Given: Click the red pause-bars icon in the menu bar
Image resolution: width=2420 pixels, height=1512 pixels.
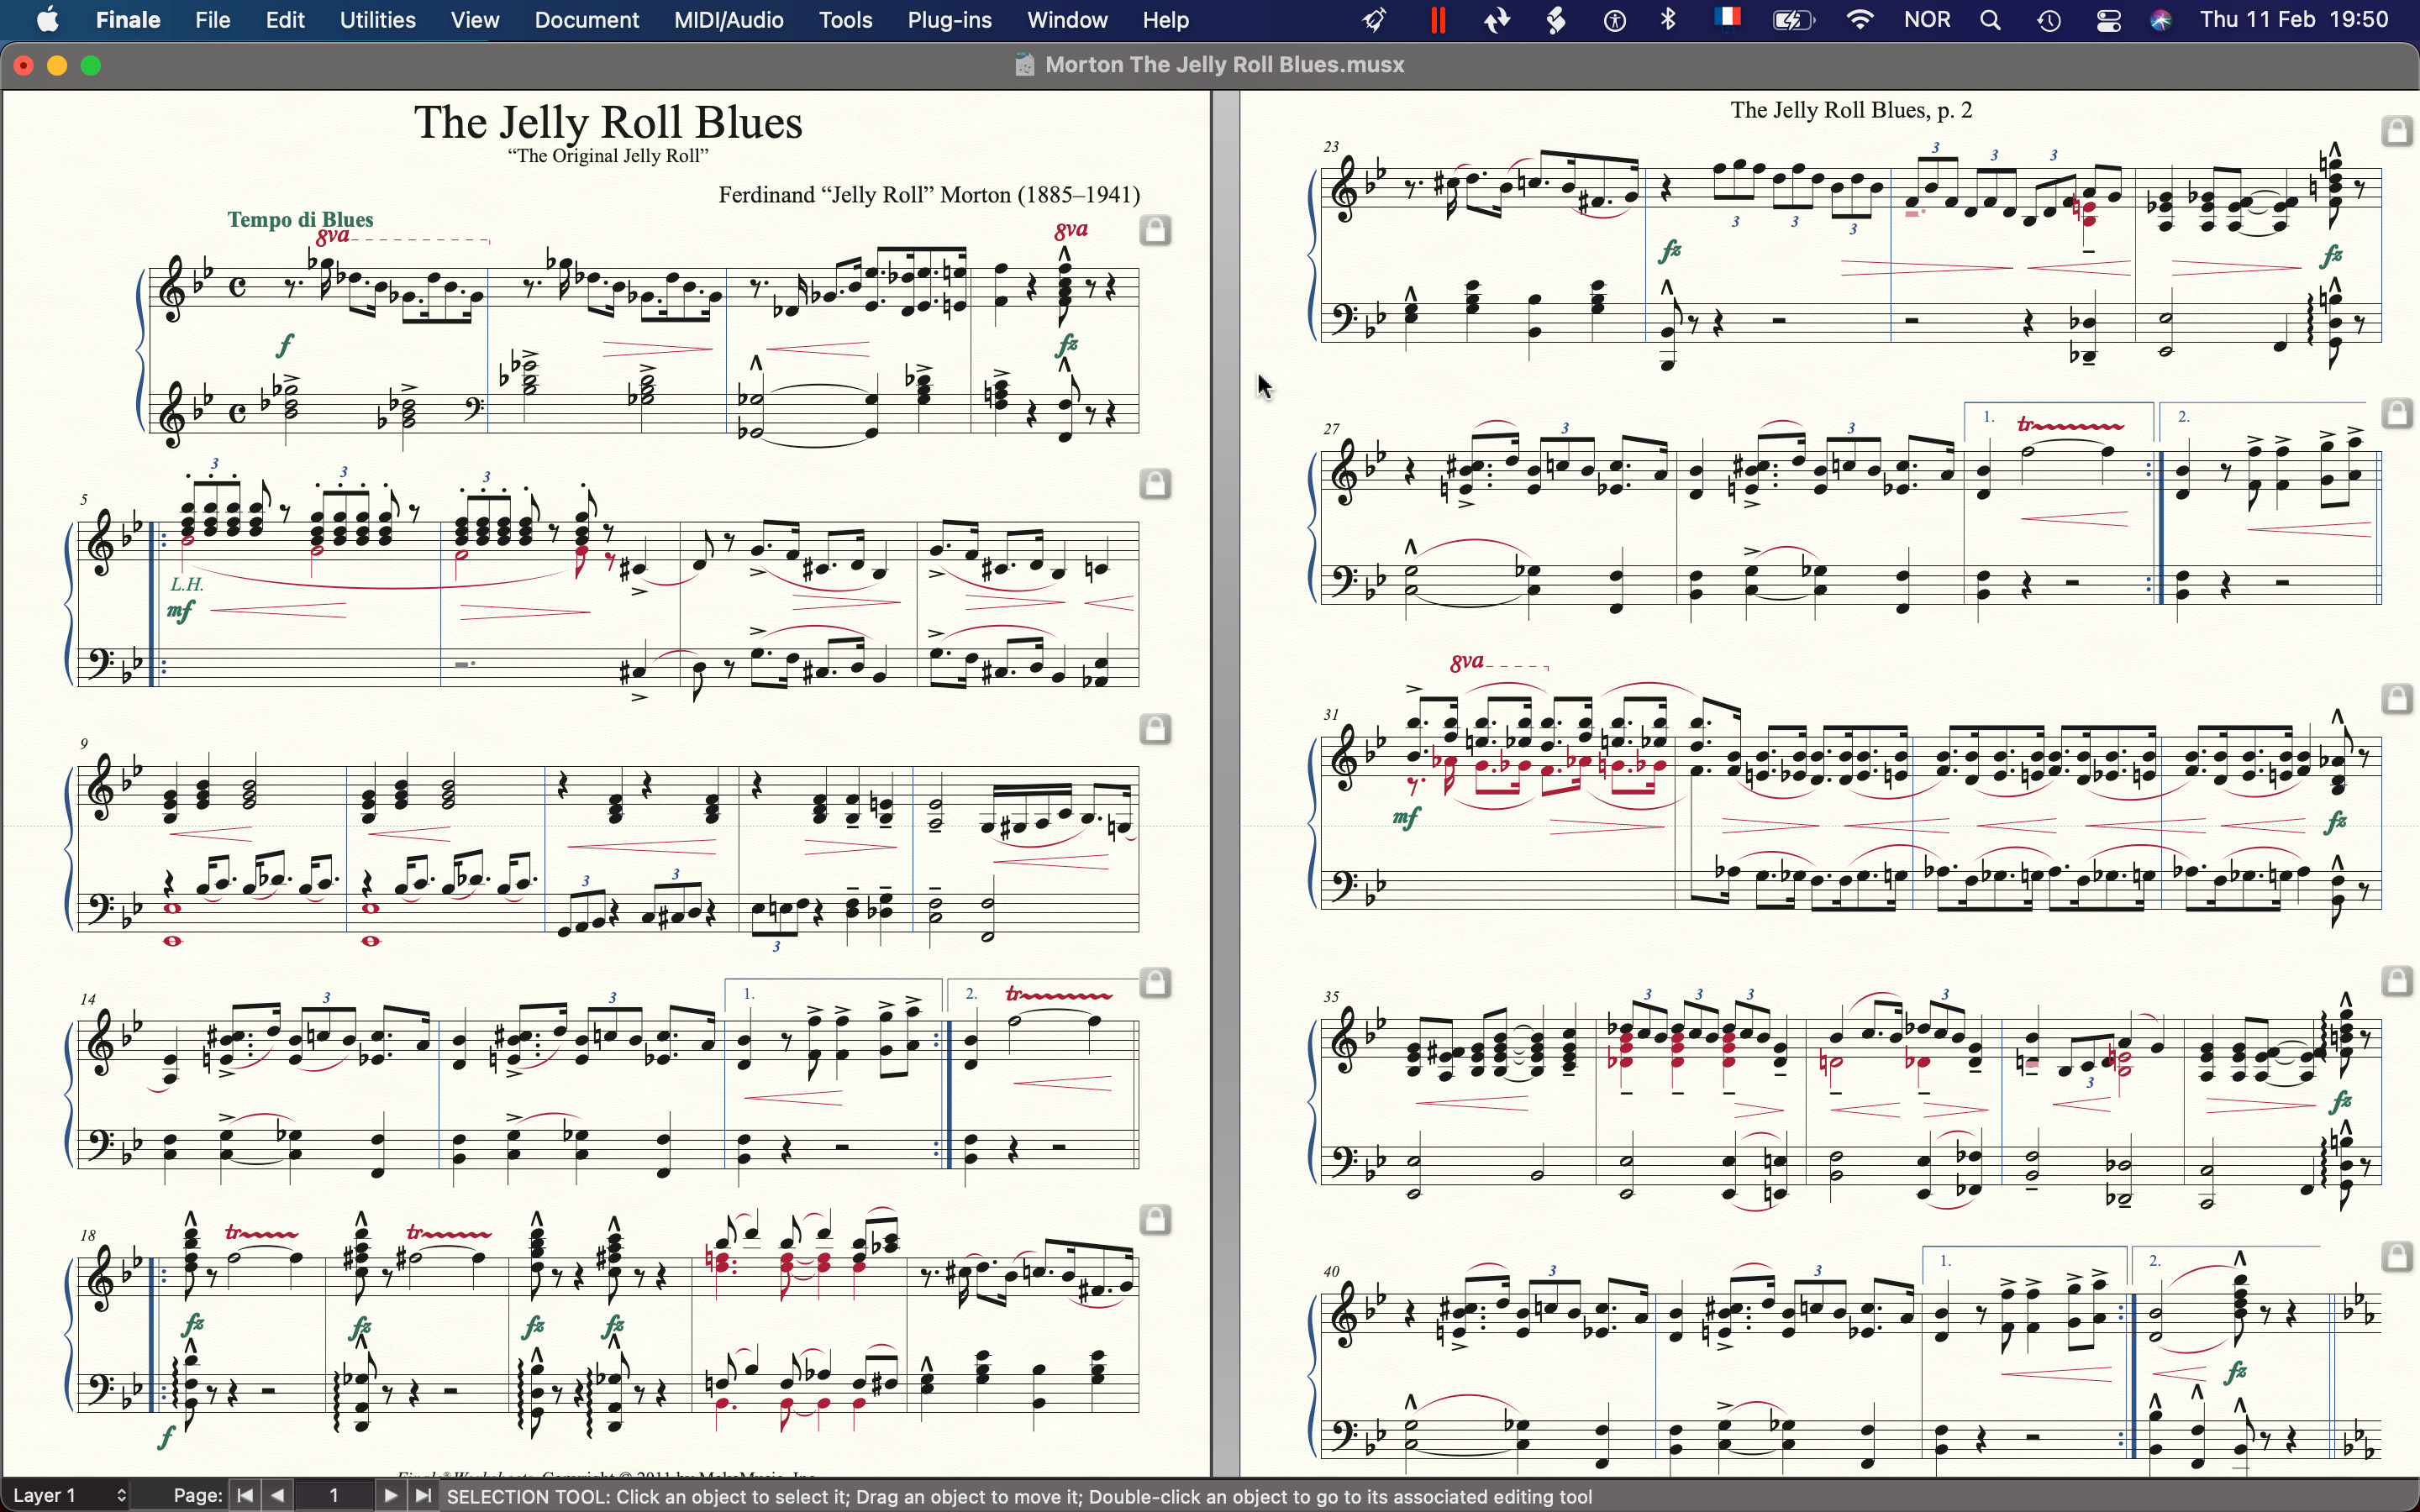Looking at the screenshot, I should (x=1439, y=20).
